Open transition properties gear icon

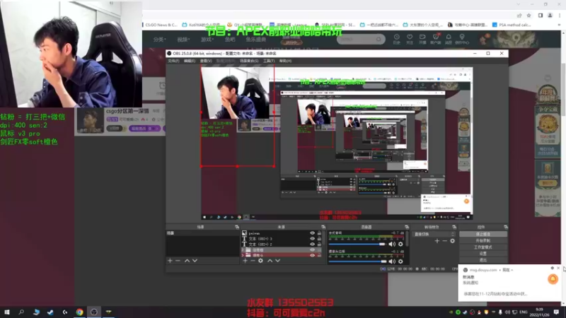tap(452, 240)
